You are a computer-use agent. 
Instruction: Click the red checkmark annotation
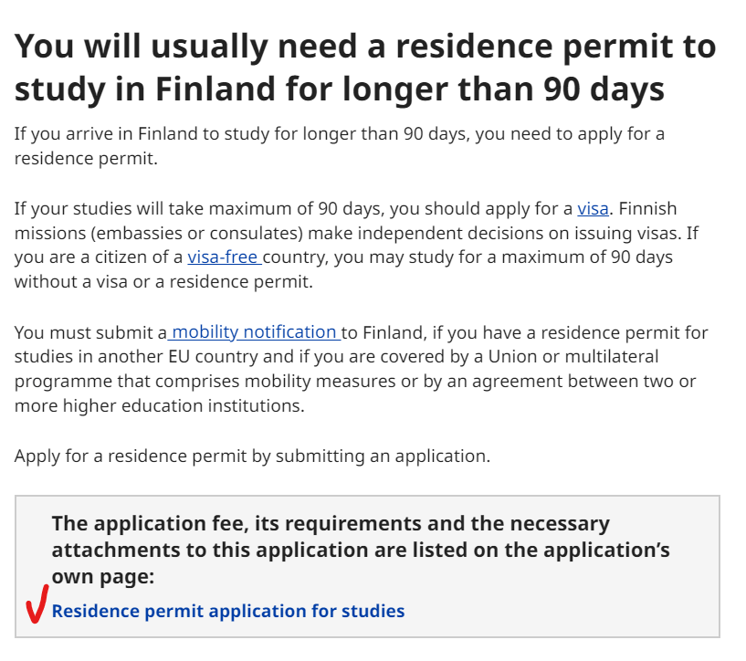36,604
